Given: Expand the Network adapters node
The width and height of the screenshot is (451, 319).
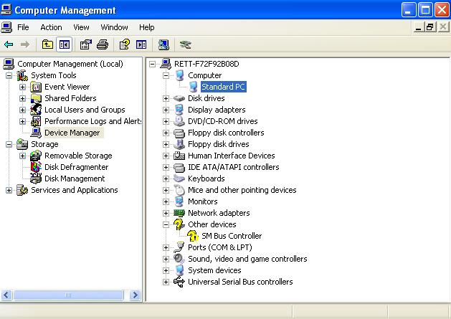Looking at the screenshot, I should [x=166, y=213].
